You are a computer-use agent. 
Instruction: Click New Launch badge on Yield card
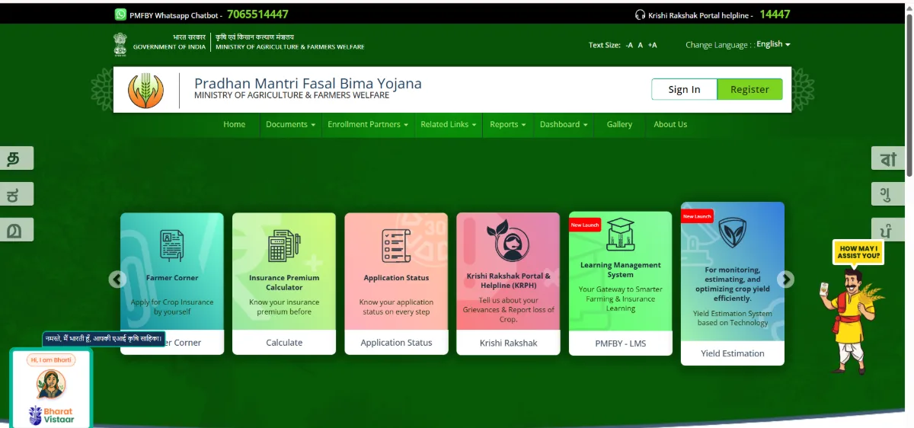[x=698, y=216]
